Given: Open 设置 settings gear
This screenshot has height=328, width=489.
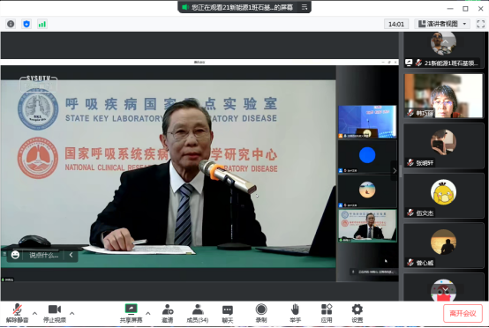Looking at the screenshot, I should 357,313.
